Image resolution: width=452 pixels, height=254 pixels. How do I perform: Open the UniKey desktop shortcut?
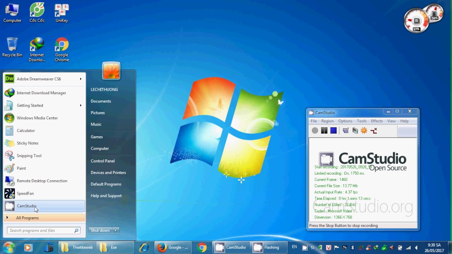(62, 13)
